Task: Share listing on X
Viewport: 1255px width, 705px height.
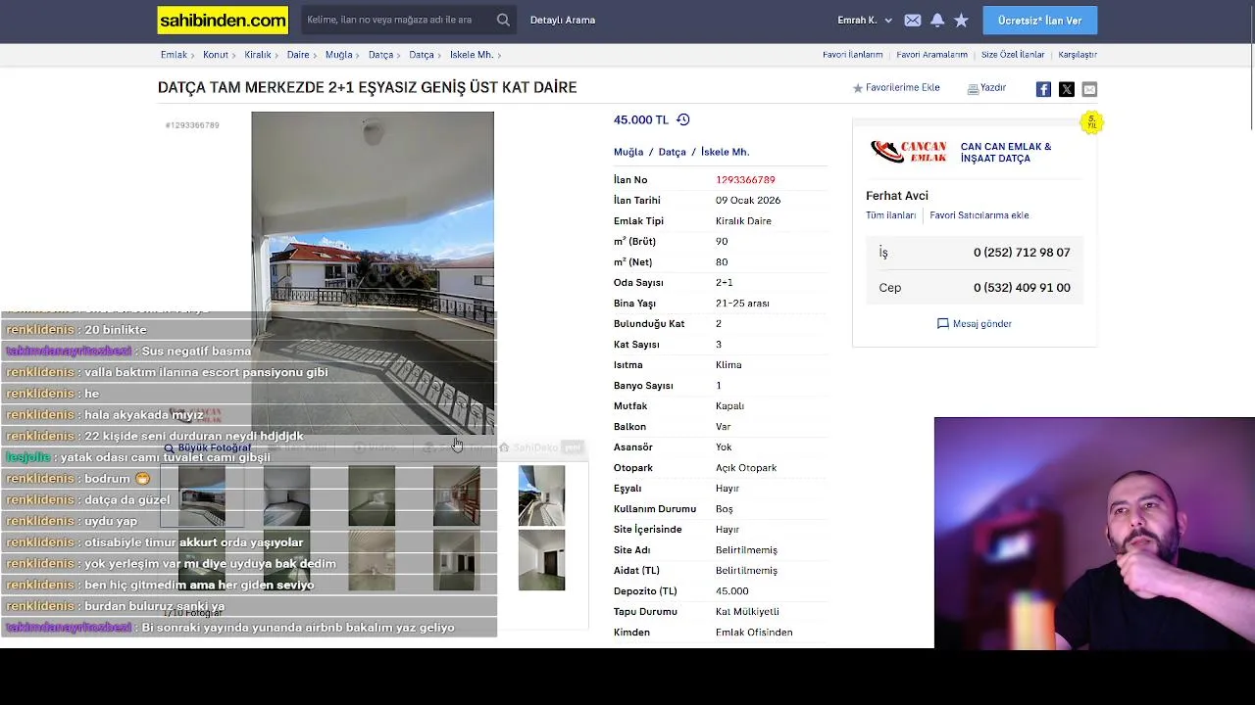Action: [1067, 89]
